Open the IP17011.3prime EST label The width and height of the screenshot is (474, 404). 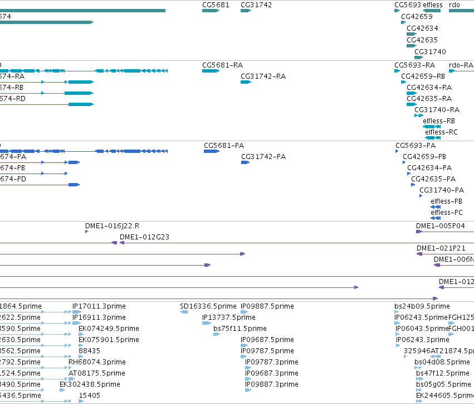click(99, 306)
